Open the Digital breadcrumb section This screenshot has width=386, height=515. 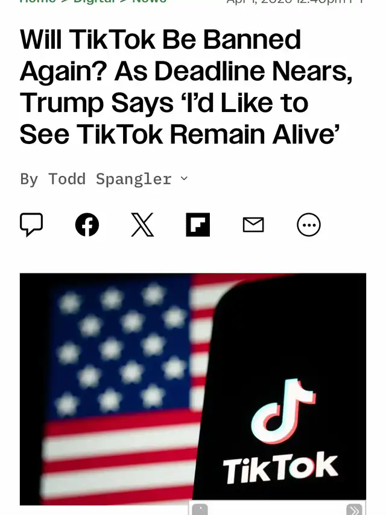[x=95, y=1]
